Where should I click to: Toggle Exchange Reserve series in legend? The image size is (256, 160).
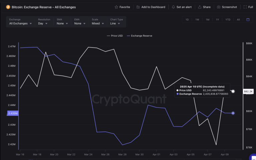point(139,36)
